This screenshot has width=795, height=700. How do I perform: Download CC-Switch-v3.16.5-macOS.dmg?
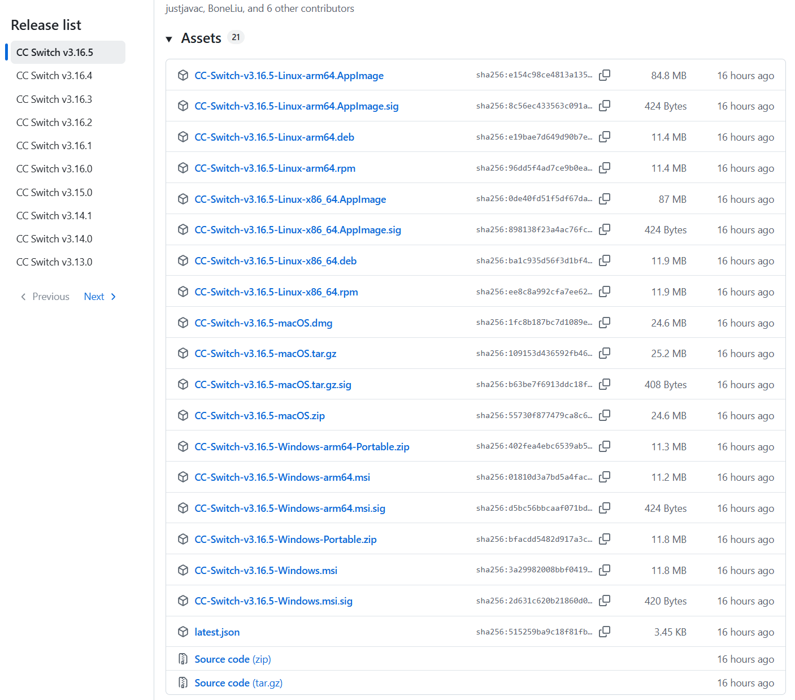(x=263, y=323)
